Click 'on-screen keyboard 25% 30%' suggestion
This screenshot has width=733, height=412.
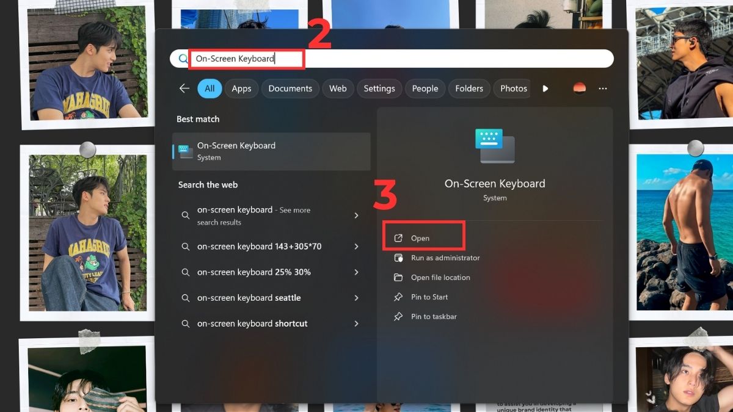click(271, 272)
